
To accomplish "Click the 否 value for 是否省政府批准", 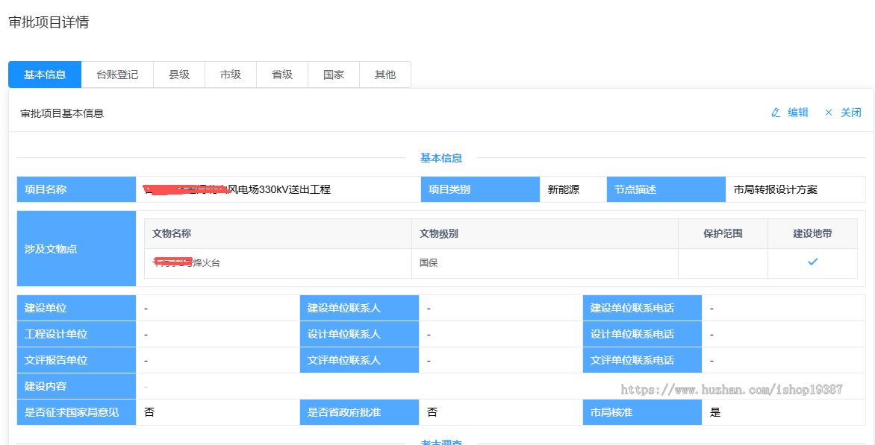I will coord(432,413).
